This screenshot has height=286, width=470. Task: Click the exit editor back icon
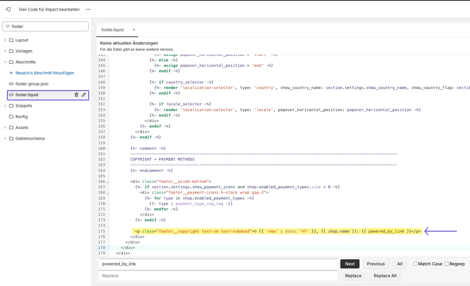pos(8,9)
